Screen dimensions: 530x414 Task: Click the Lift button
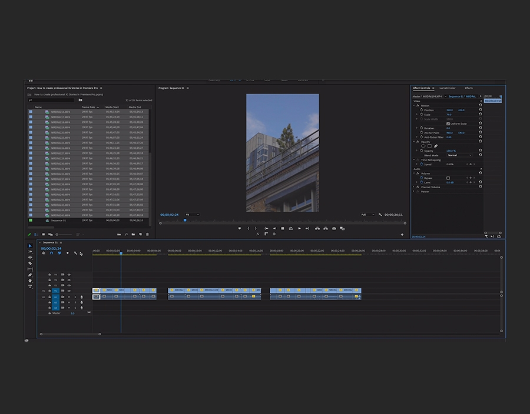pos(317,228)
